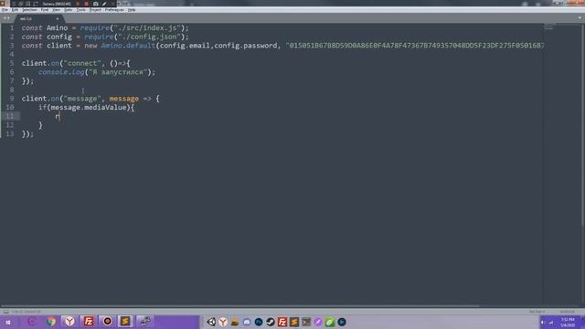Open the tab list dropdown arrow
585x329 pixels.
pos(580,17)
